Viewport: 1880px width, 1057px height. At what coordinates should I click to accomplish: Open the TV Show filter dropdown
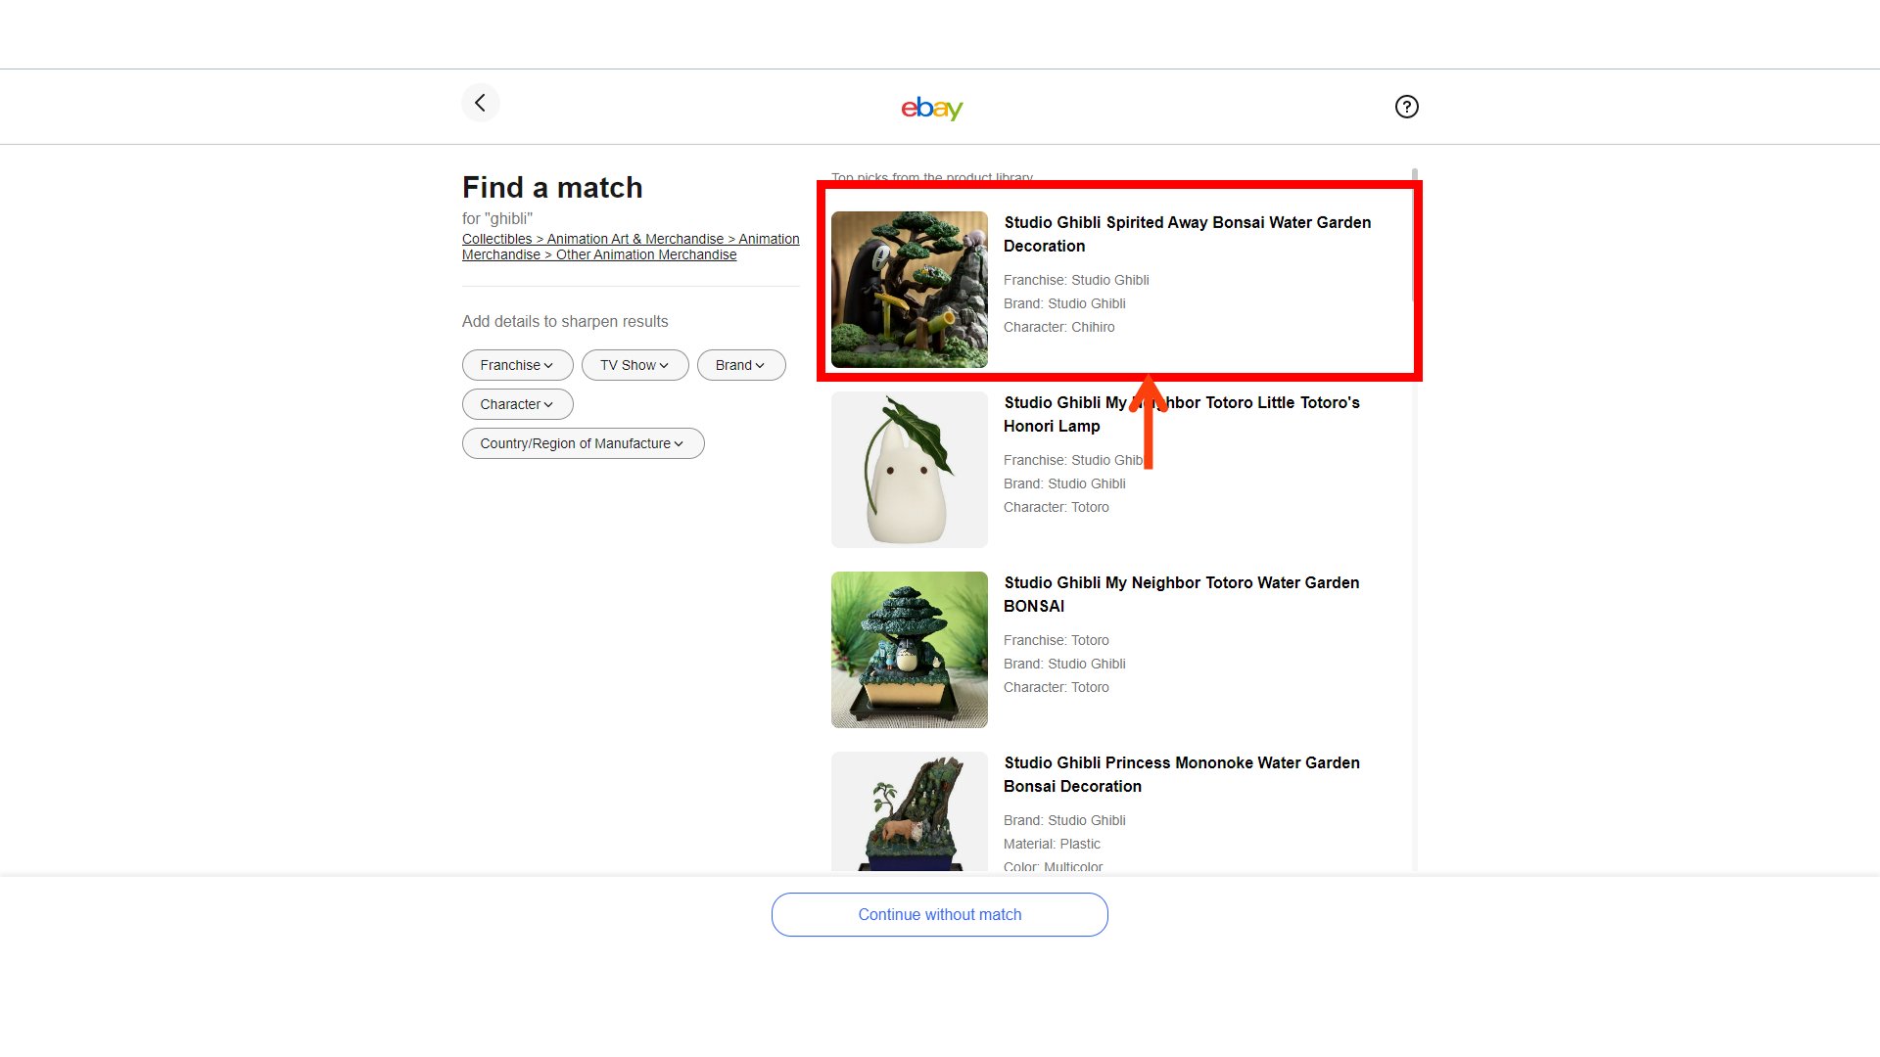pos(634,365)
